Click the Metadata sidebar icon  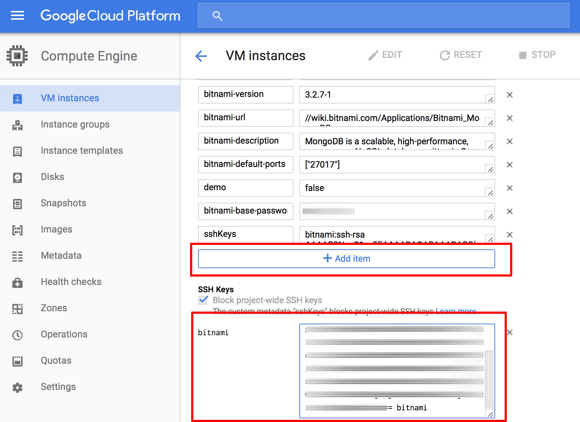(x=17, y=256)
